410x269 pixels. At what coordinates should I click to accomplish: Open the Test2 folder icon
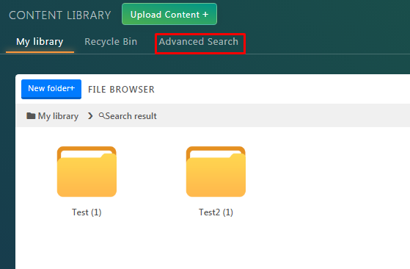click(x=216, y=171)
